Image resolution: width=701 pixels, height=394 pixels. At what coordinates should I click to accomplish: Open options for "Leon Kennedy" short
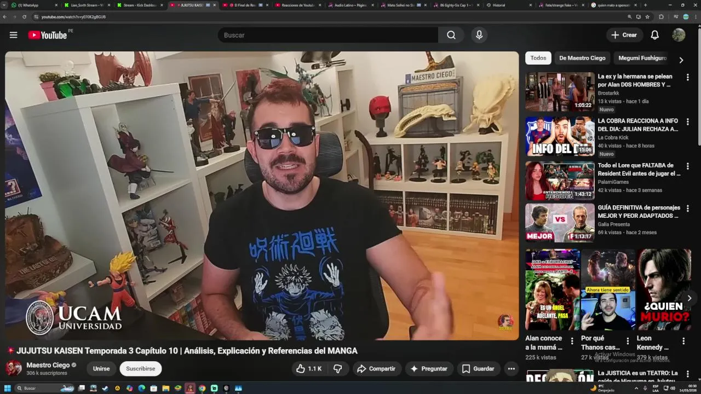[683, 341]
